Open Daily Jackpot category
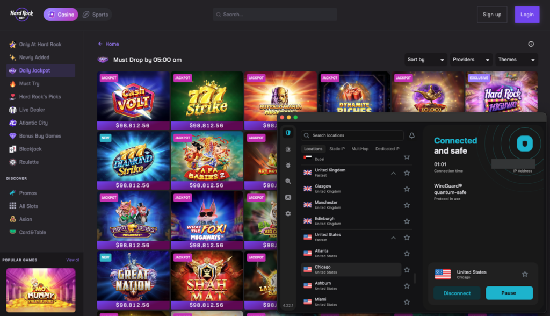 point(40,70)
